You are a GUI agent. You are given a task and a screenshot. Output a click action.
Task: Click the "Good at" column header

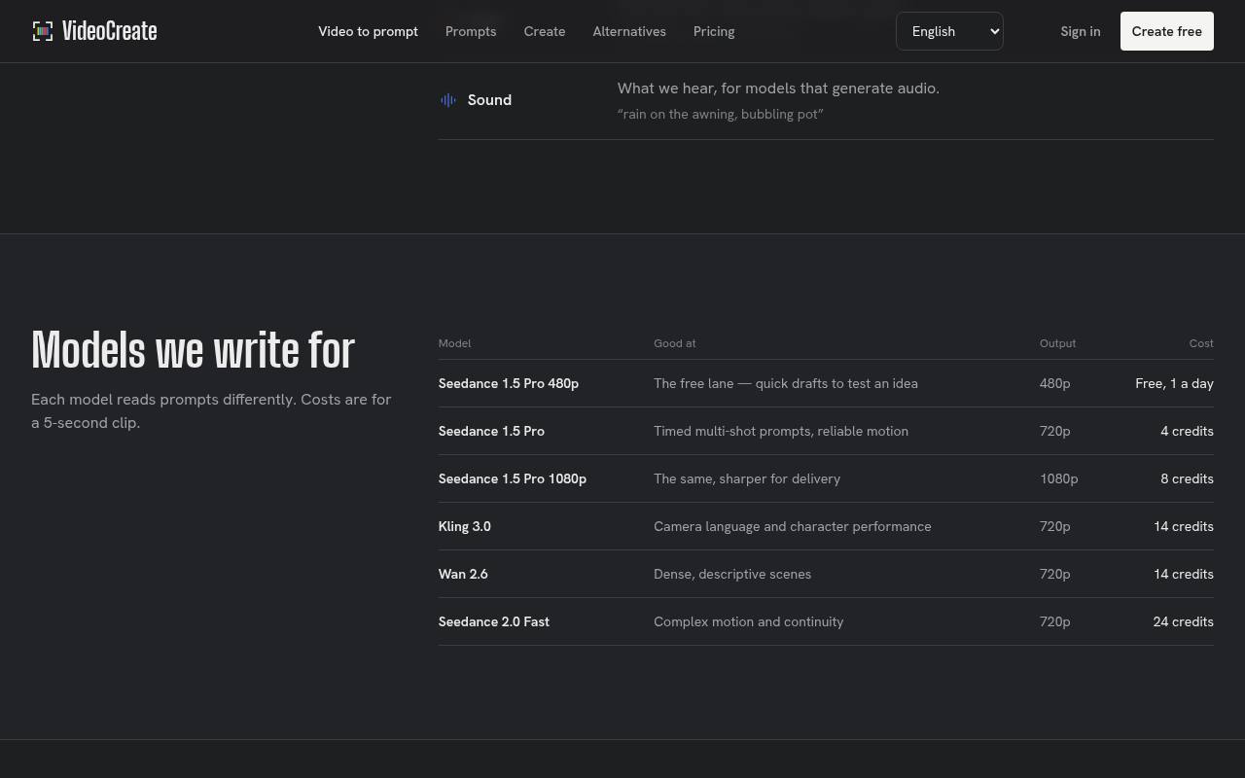(x=675, y=343)
